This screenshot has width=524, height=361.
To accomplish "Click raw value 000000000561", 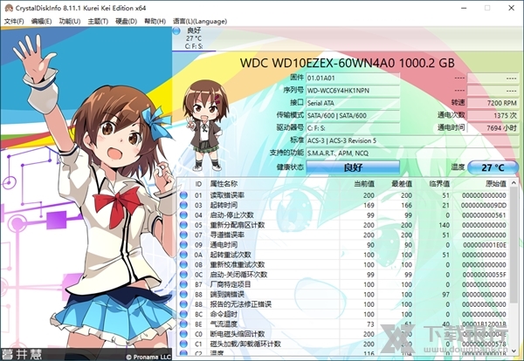I will [484, 215].
